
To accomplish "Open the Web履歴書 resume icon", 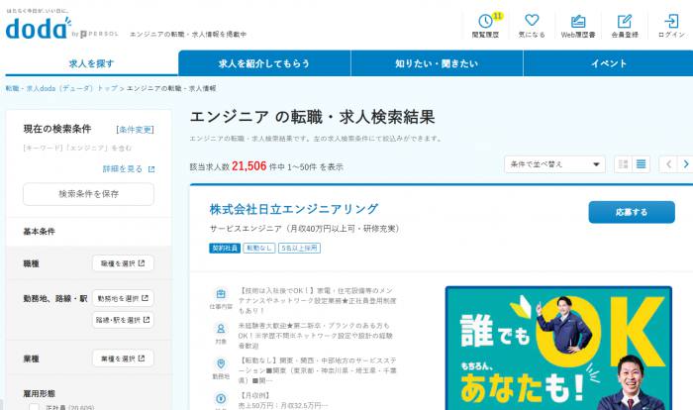I will [578, 21].
